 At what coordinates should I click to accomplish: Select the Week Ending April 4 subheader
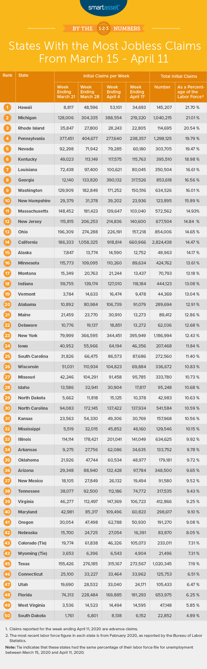[x=114, y=92]
